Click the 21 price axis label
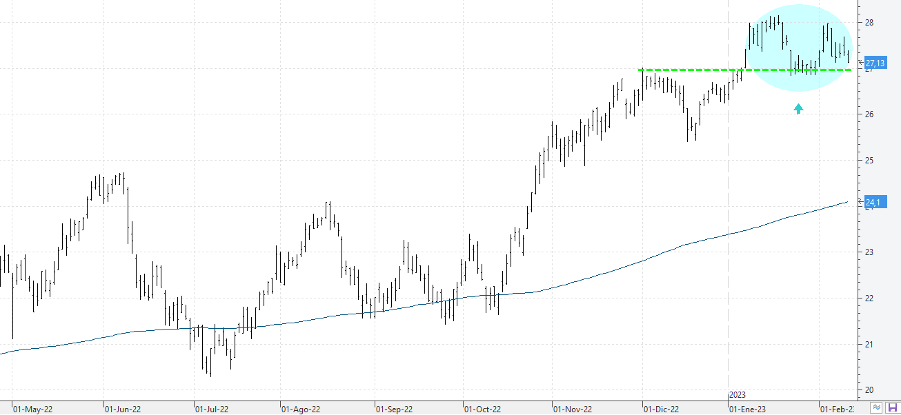The image size is (901, 415). pyautogui.click(x=870, y=345)
